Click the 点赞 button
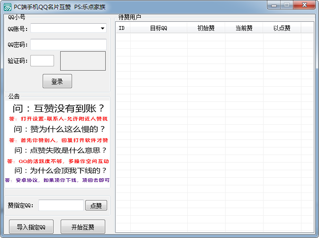Screen dimensions: 319x238 click(x=96, y=205)
